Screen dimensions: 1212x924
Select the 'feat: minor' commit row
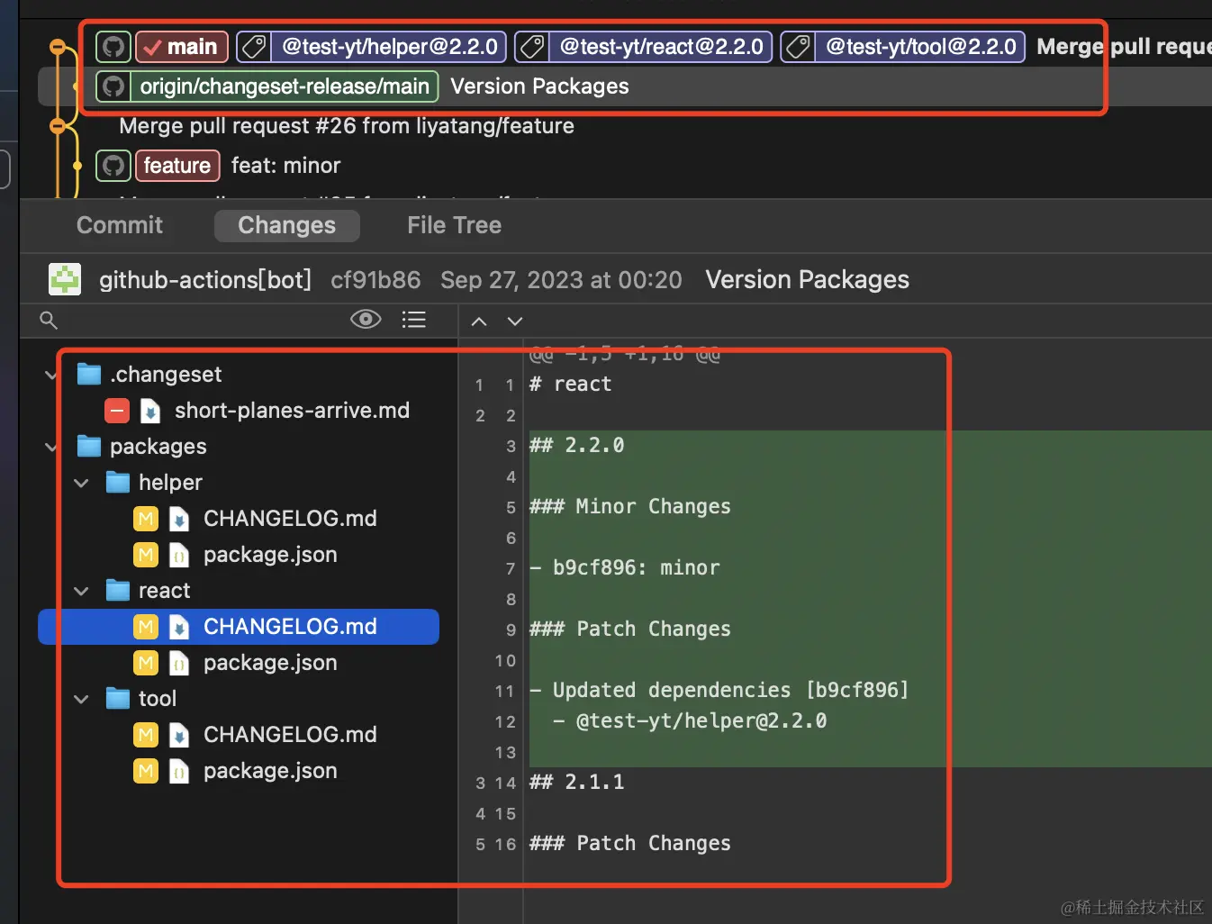[285, 166]
